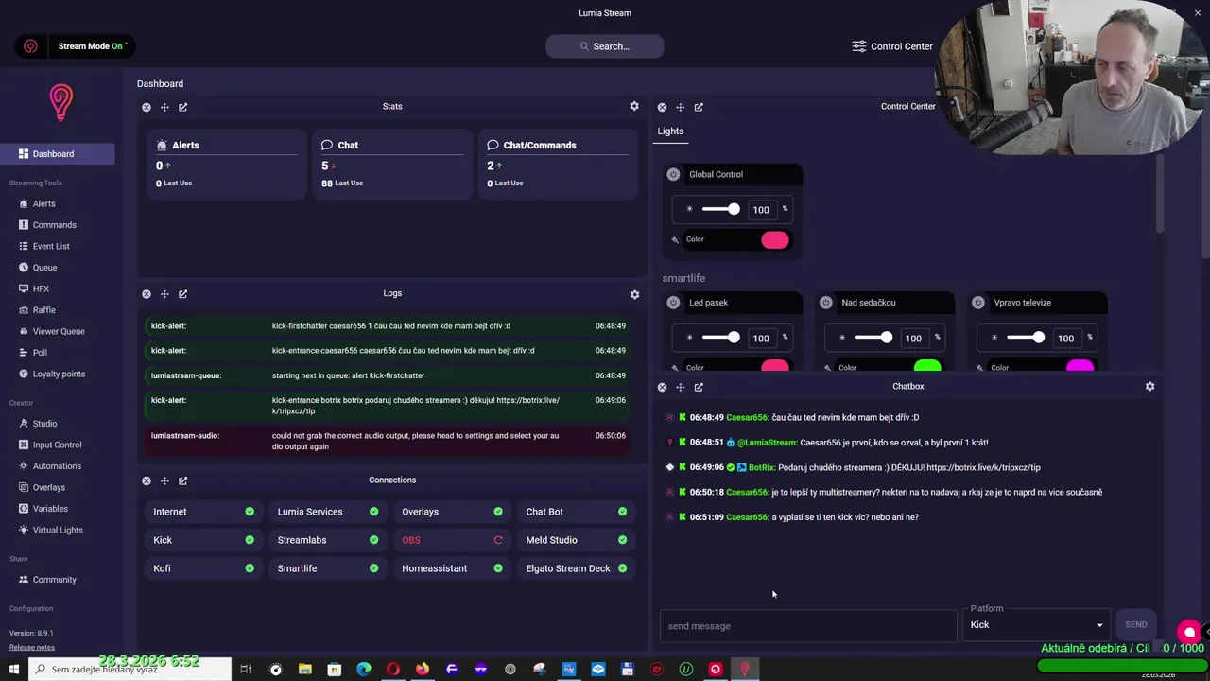
Task: Click the Search field at top
Action: pyautogui.click(x=605, y=46)
